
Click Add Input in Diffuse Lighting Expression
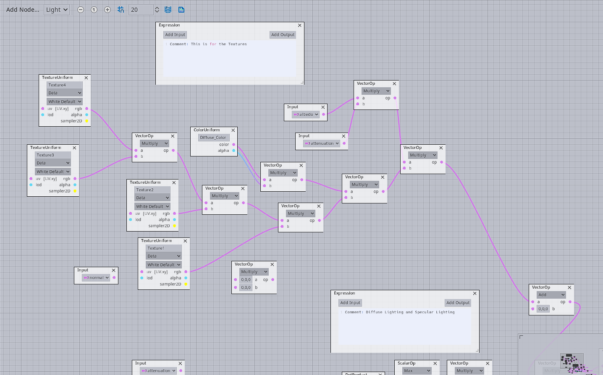(350, 303)
